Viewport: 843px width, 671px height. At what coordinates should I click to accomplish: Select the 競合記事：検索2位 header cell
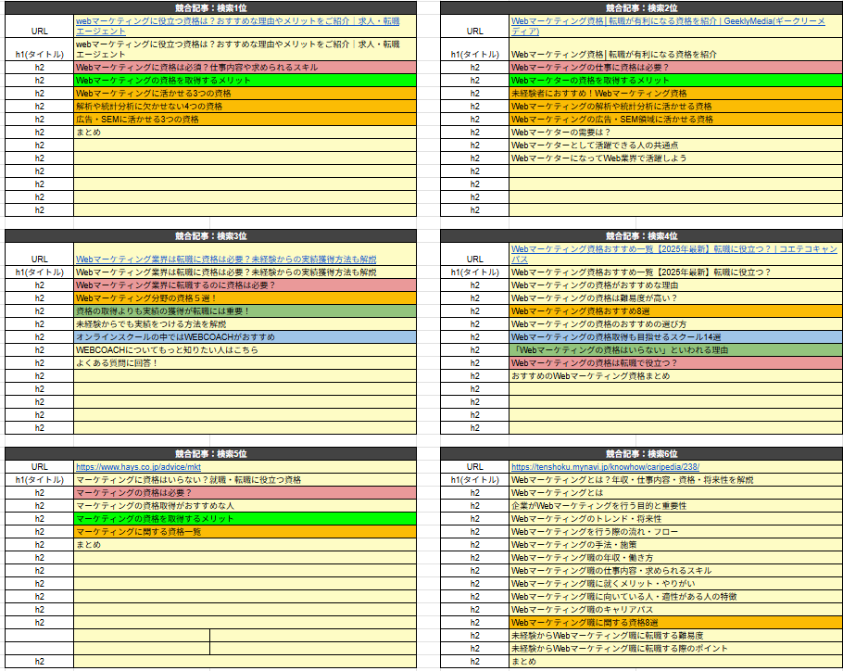pos(641,6)
